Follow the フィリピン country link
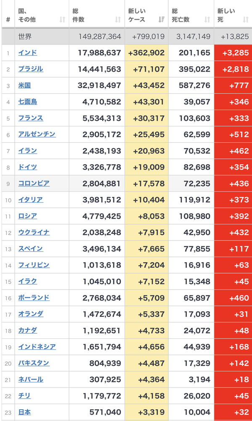The width and height of the screenshot is (252, 421). tap(34, 265)
